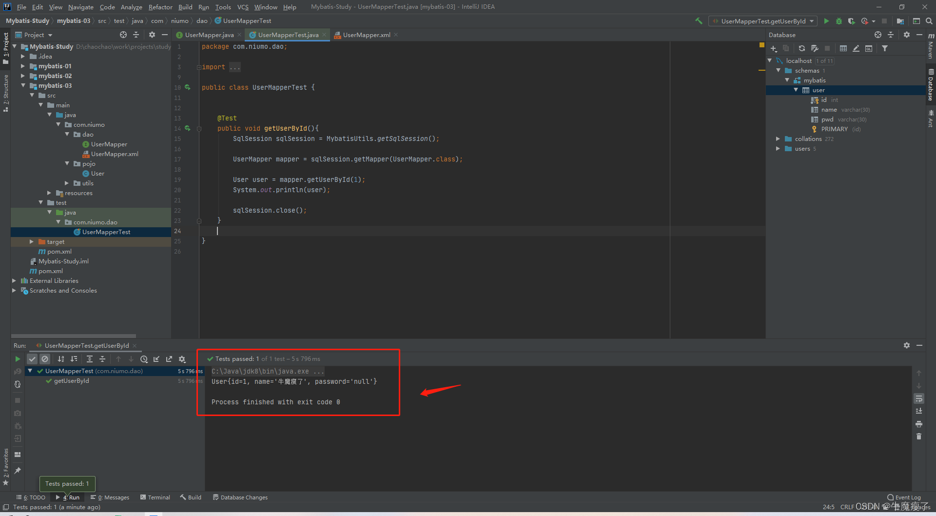Click the yellow inspection indicator in editor
The width and height of the screenshot is (936, 516).
[x=762, y=45]
